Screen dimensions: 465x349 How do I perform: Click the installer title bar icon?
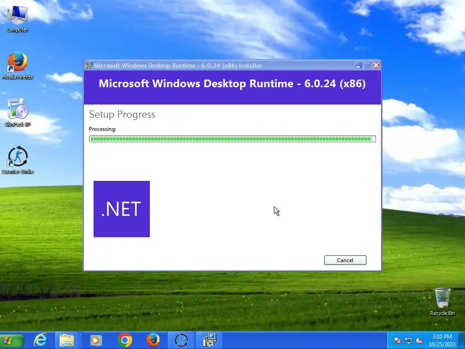pyautogui.click(x=89, y=65)
